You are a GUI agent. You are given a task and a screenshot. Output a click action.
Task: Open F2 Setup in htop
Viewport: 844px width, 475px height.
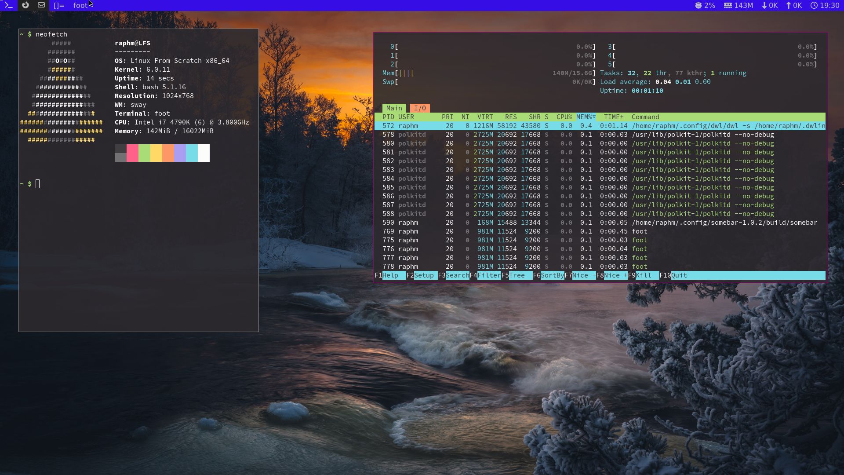[422, 275]
